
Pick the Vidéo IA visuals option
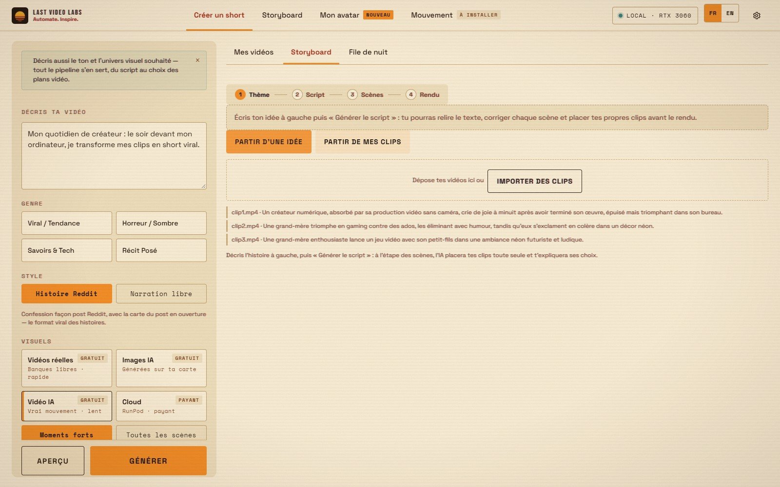tap(67, 406)
